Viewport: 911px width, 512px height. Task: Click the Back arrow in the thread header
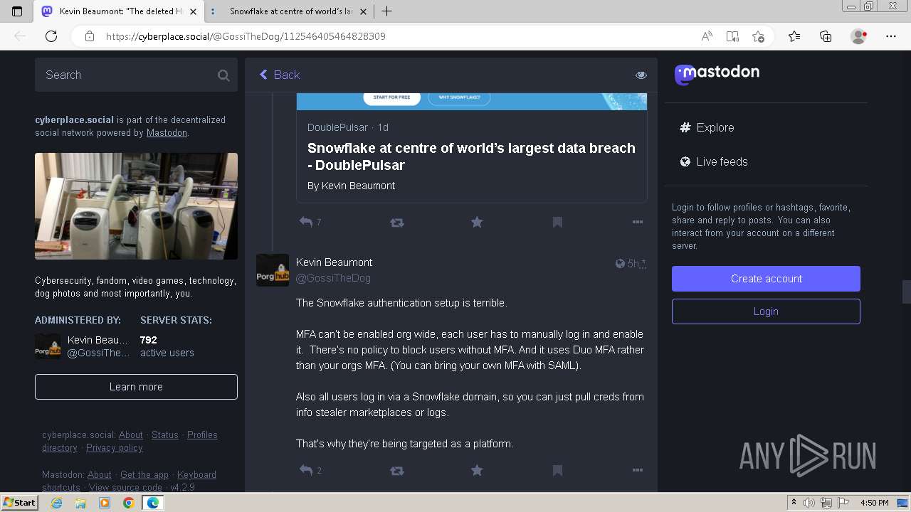tap(264, 75)
